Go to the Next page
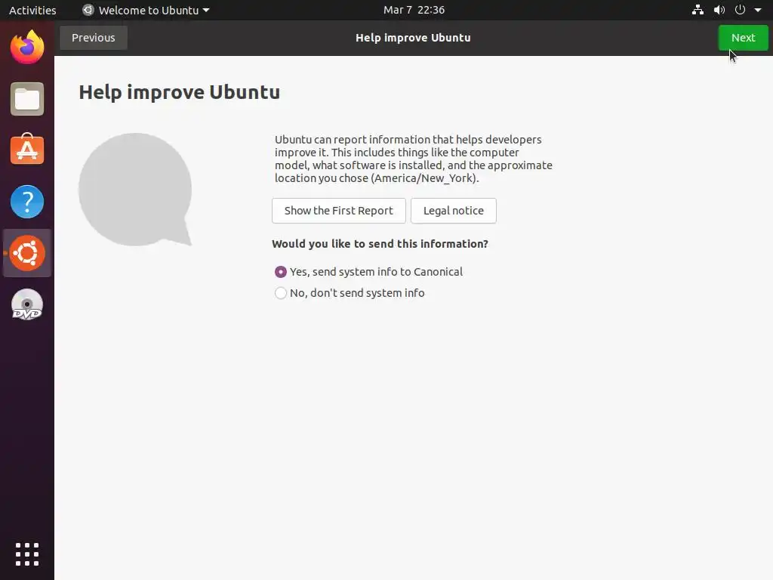This screenshot has height=580, width=773. [743, 38]
